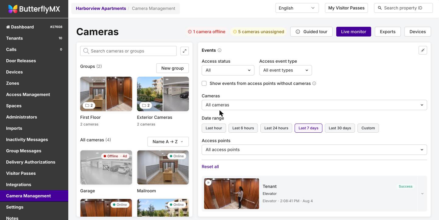Open the Live monitor
This screenshot has height=220, width=439.
click(x=354, y=32)
